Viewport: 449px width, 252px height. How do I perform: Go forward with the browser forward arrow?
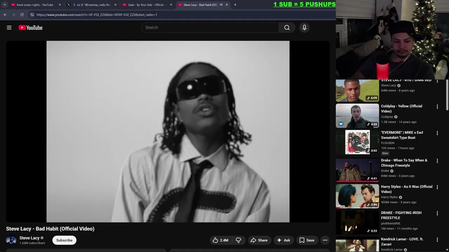13,15
